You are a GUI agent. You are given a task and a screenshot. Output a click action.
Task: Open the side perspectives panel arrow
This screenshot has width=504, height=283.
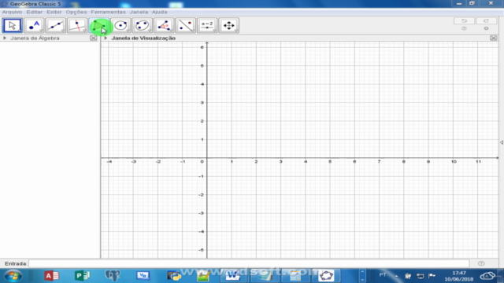[502, 142]
